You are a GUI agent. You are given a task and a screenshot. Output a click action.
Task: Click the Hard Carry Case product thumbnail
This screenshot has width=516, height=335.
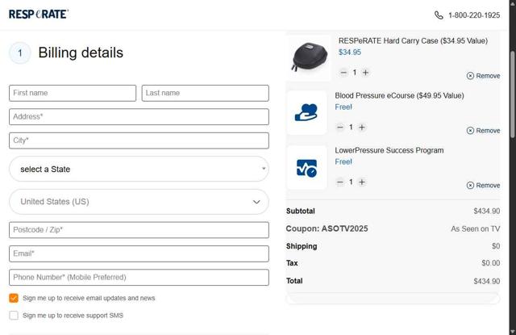[308, 57]
